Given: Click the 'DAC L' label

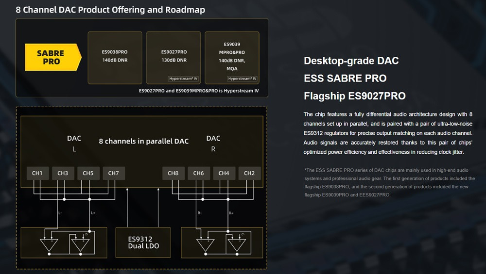Looking at the screenshot, I should point(74,144).
